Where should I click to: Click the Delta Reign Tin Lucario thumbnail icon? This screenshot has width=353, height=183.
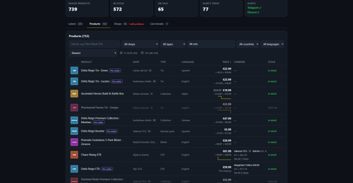[x=74, y=81]
